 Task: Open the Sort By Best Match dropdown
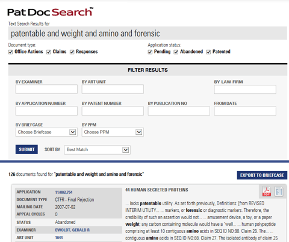98,150
